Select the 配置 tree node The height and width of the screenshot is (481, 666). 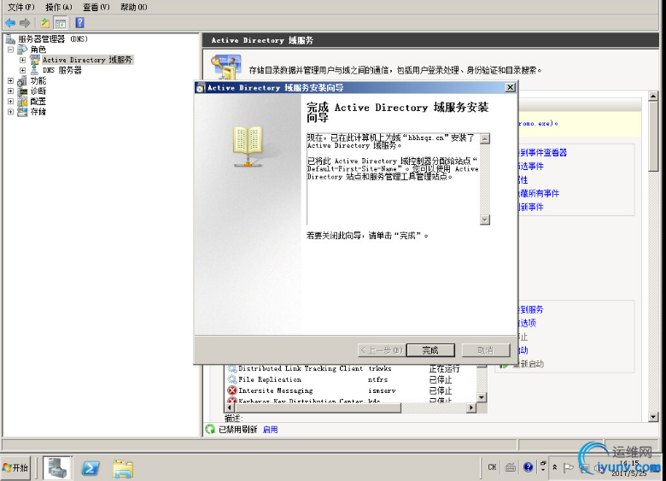click(38, 102)
